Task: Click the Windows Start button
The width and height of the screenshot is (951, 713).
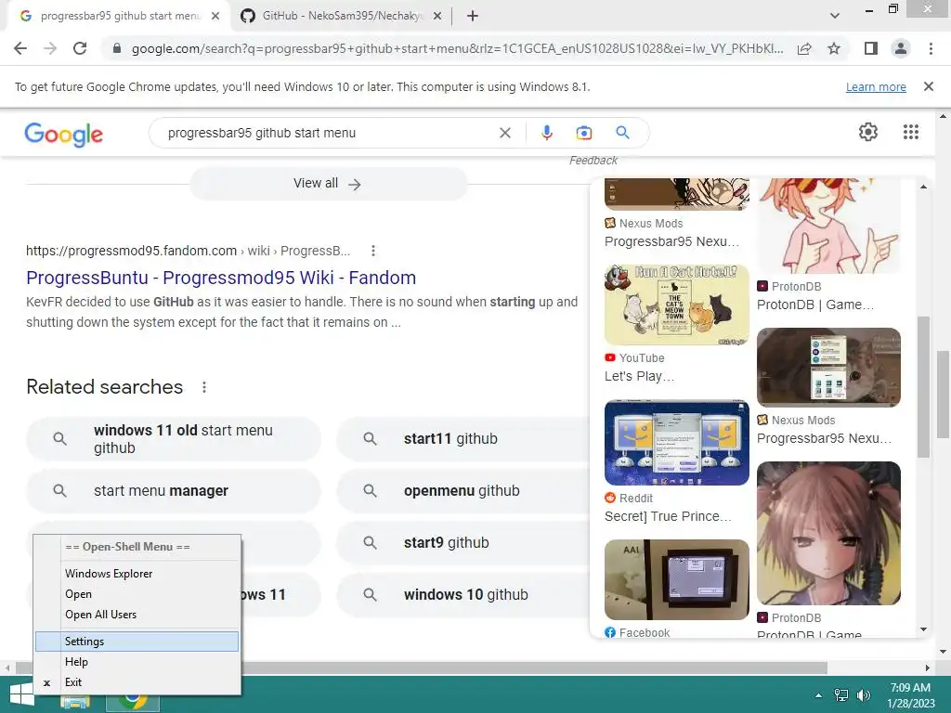Action: click(x=20, y=695)
